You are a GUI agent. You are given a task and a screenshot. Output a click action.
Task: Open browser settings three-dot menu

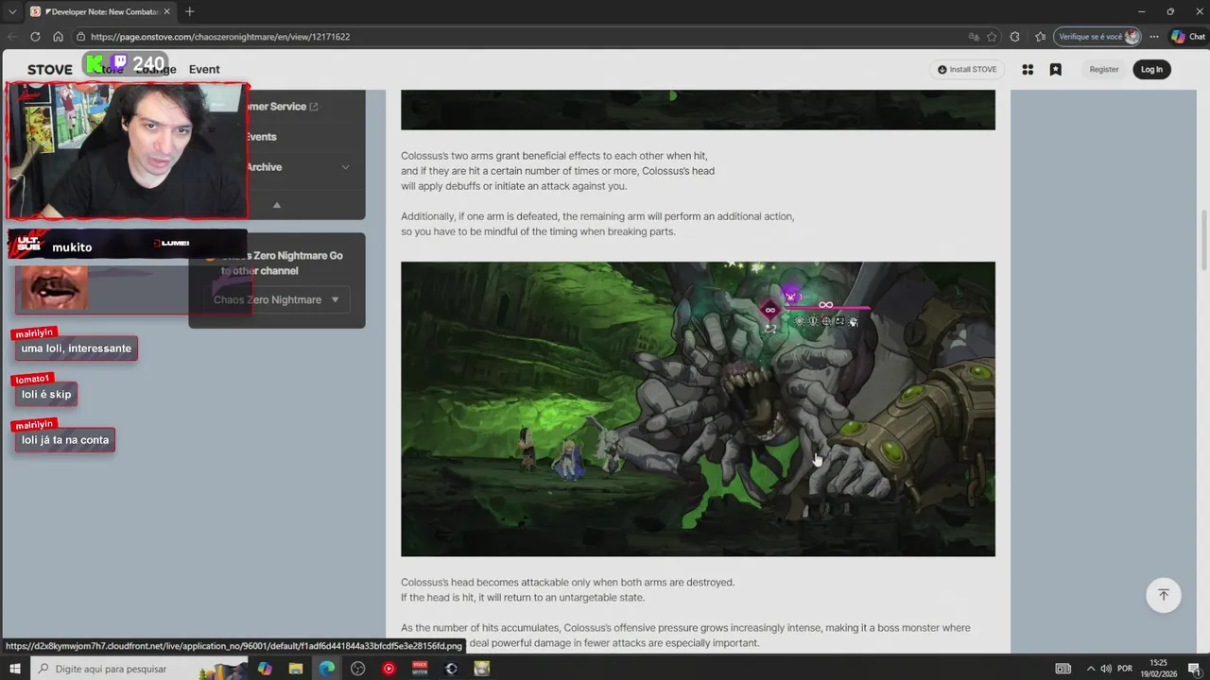[1155, 37]
